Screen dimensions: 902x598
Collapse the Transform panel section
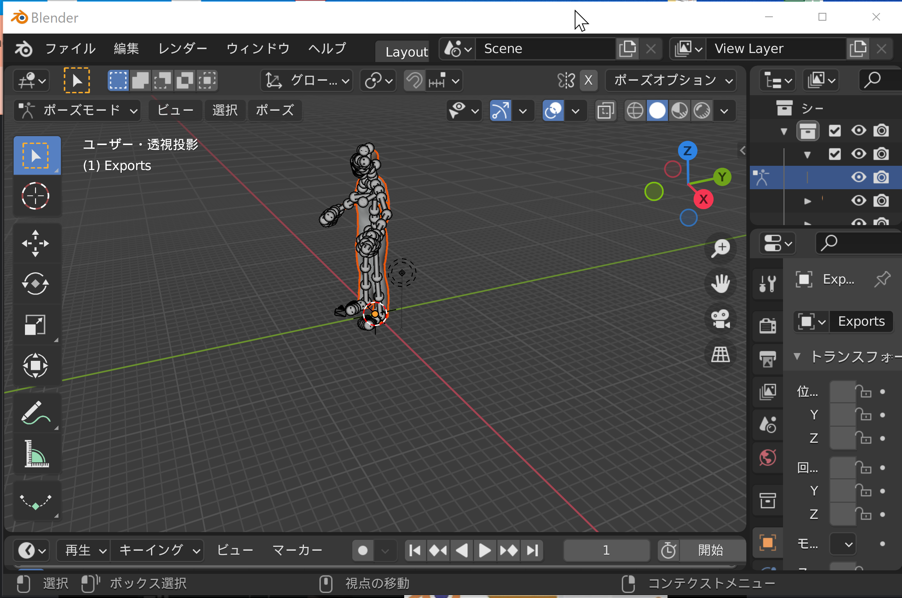pyautogui.click(x=797, y=356)
